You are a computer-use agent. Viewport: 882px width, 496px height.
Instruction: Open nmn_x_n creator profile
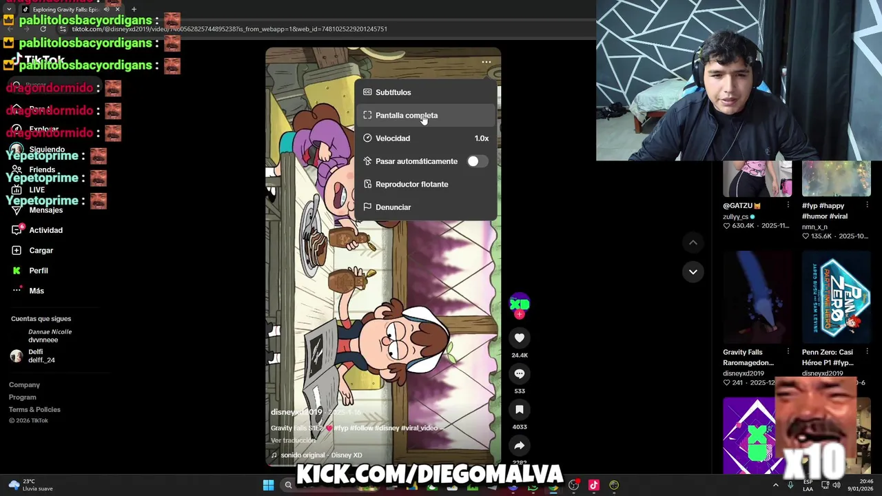tap(814, 227)
